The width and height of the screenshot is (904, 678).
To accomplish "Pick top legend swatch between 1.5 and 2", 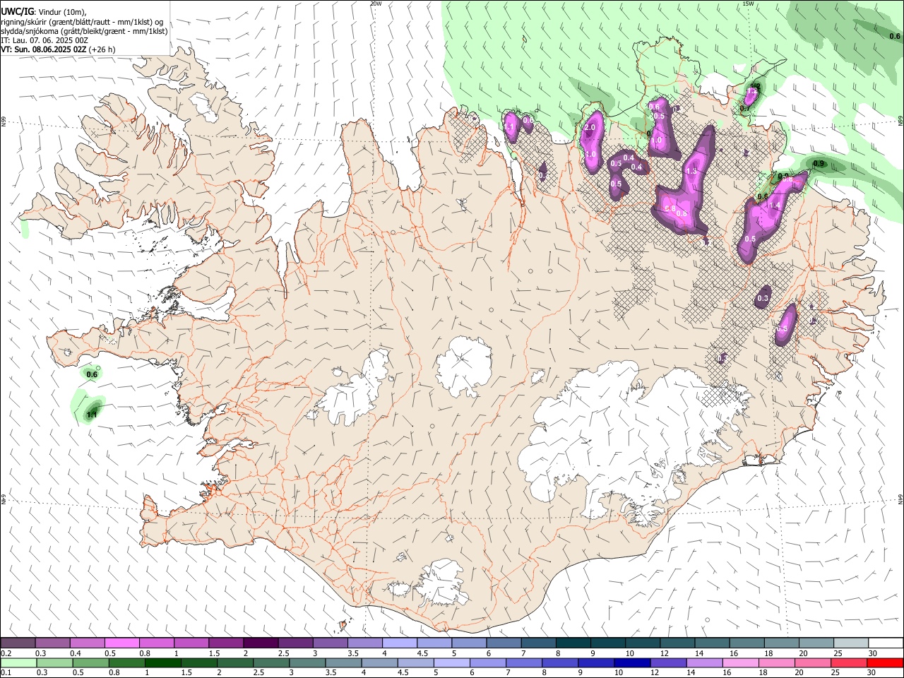I will pyautogui.click(x=226, y=643).
